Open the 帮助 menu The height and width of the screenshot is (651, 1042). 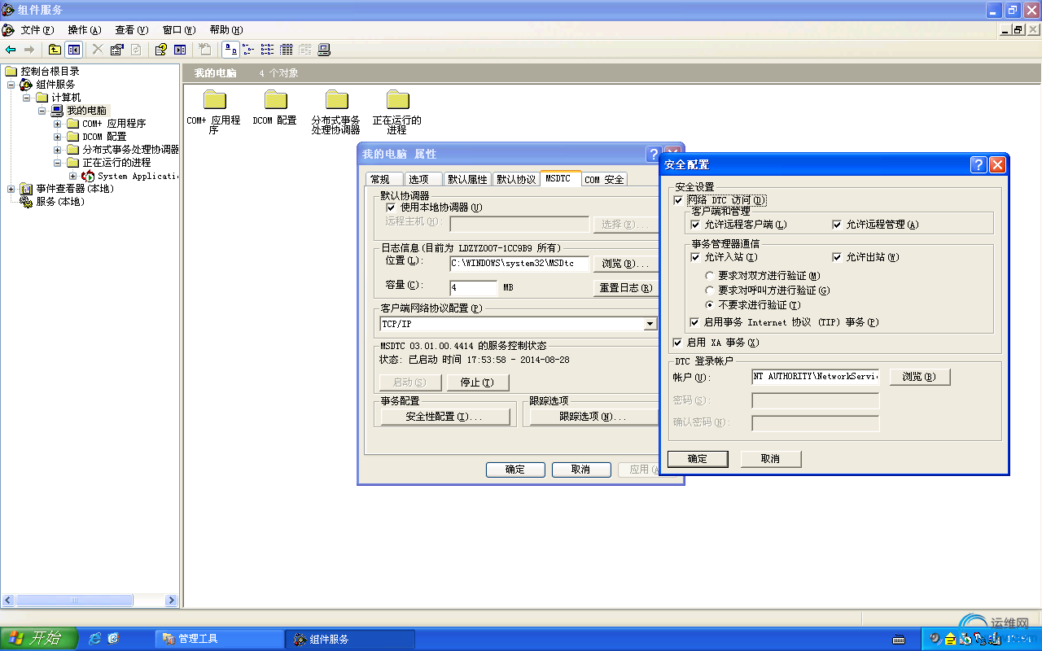pyautogui.click(x=225, y=30)
